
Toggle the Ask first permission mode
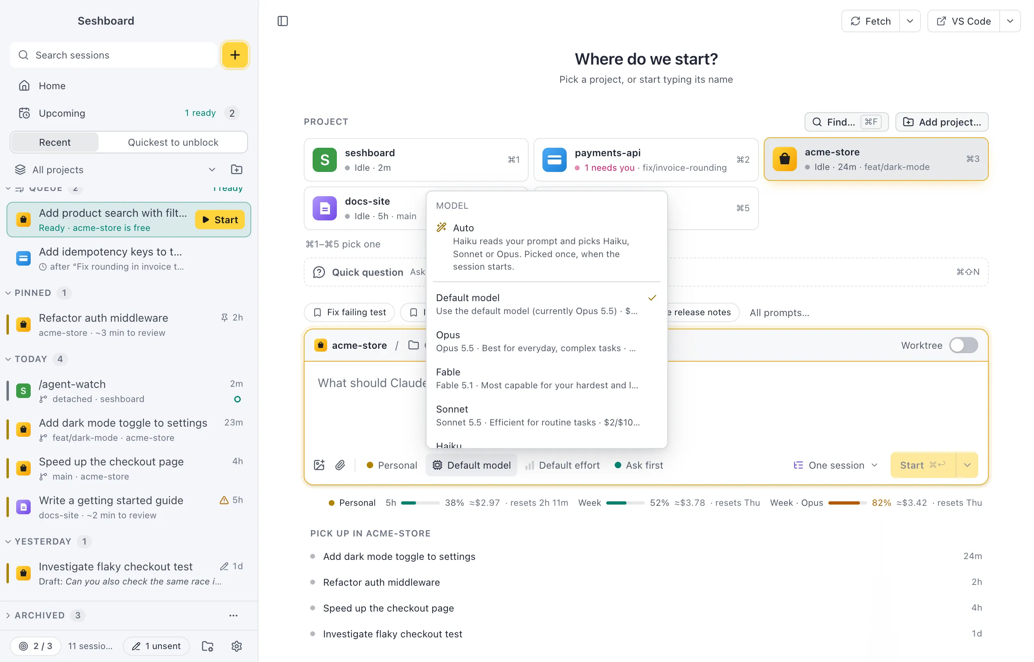639,465
